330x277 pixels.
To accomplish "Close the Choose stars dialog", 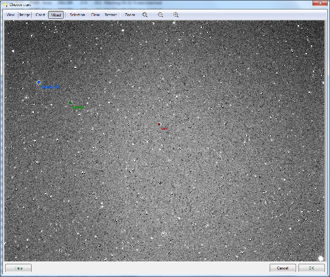I will pyautogui.click(x=320, y=3).
